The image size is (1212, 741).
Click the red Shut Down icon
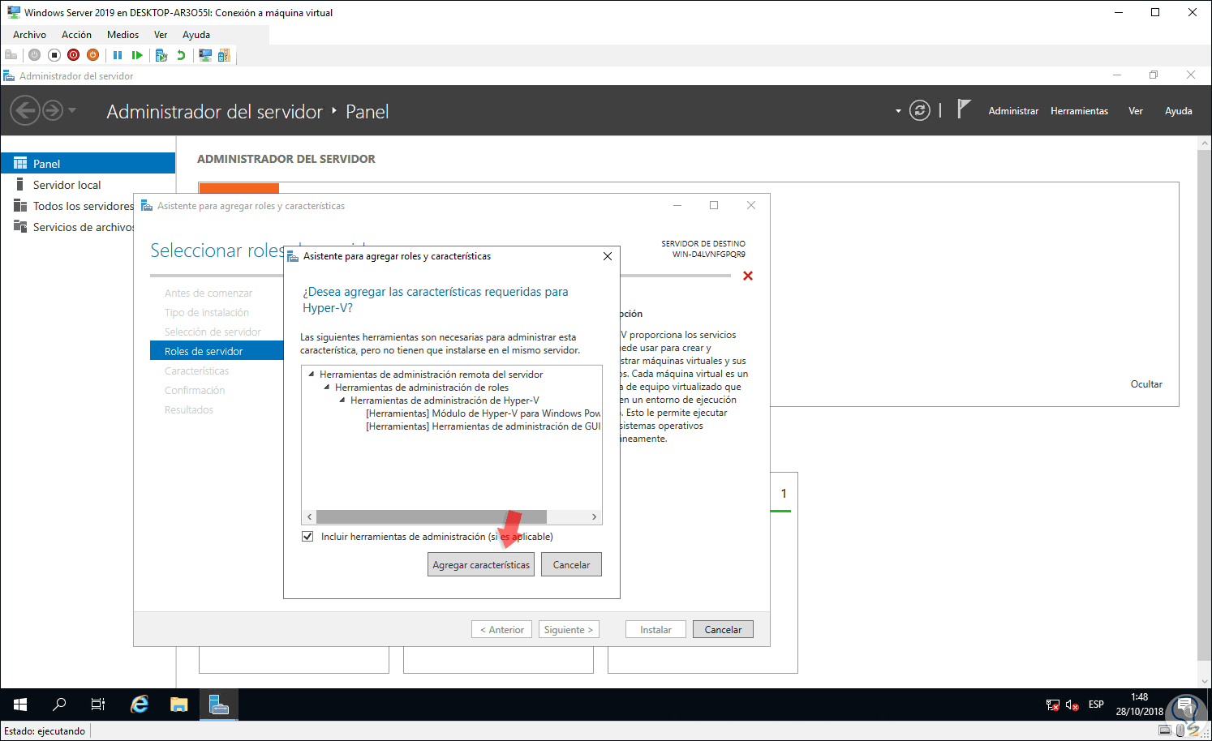click(x=74, y=55)
